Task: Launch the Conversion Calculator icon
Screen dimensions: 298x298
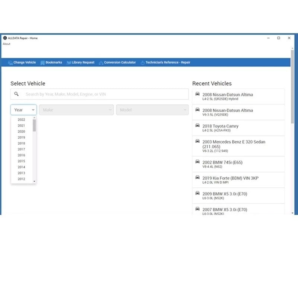Action: point(101,63)
